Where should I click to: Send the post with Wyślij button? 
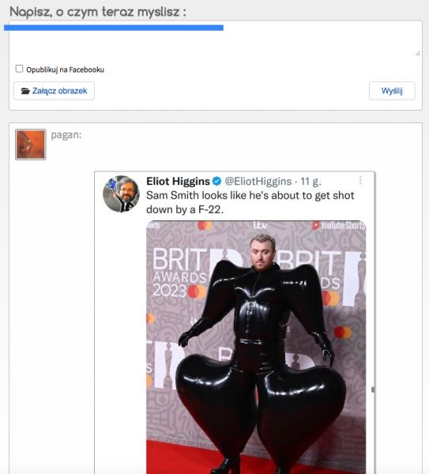click(x=392, y=91)
